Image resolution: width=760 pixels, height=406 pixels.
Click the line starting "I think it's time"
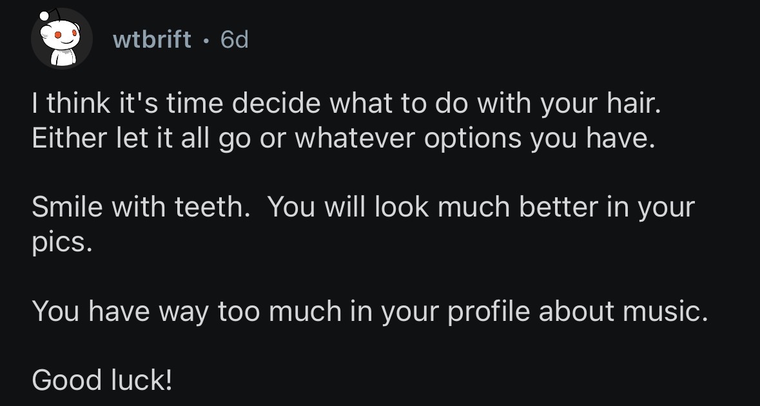click(346, 106)
